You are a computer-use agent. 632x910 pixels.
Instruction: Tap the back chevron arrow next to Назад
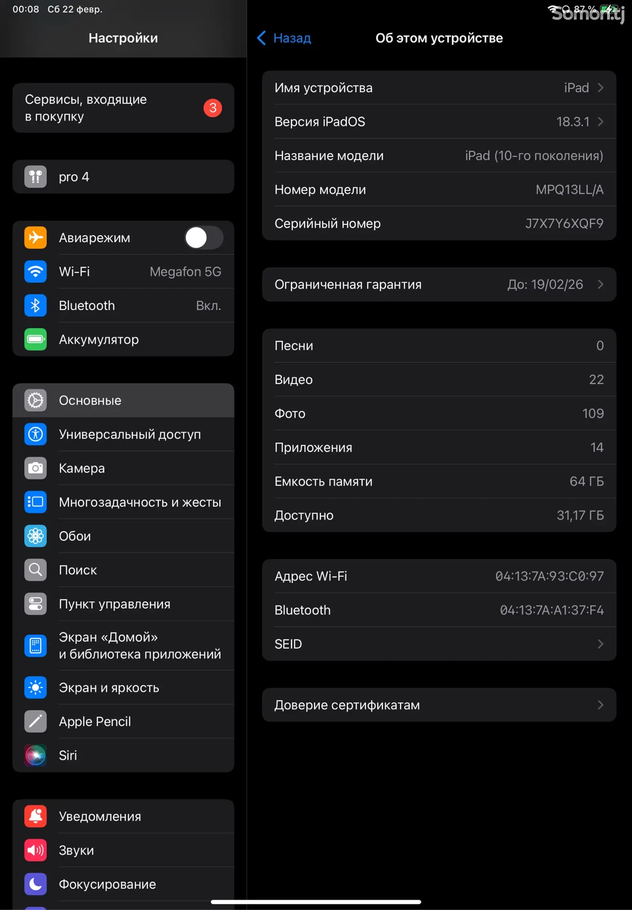click(x=261, y=38)
